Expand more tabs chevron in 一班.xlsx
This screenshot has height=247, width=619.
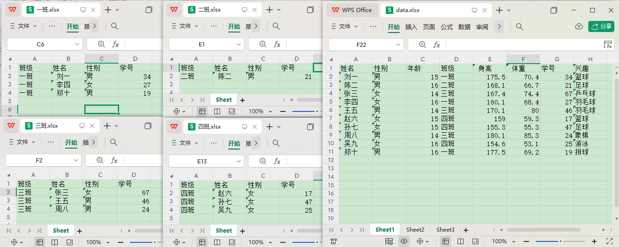(x=94, y=26)
